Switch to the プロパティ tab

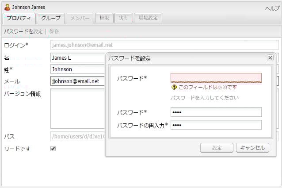pyautogui.click(x=19, y=18)
